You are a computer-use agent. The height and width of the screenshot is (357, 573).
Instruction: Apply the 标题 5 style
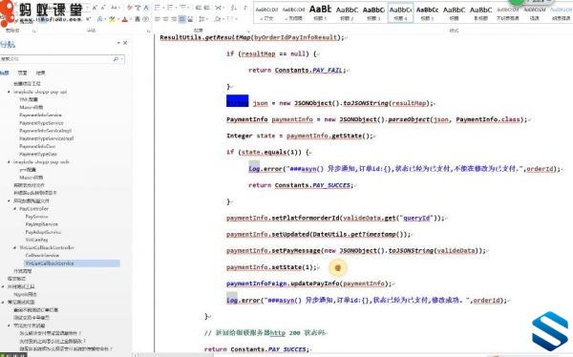point(427,12)
